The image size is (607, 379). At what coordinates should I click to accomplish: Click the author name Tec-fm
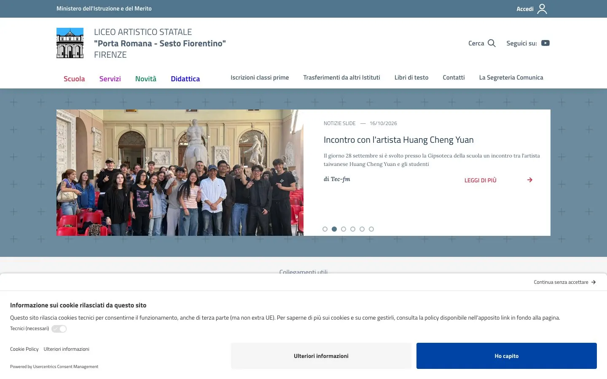point(341,179)
